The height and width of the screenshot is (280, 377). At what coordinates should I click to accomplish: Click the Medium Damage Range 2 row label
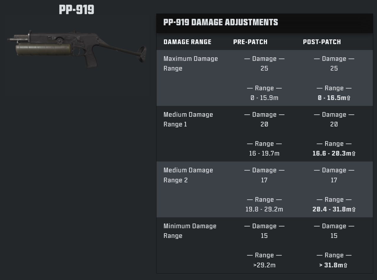(x=188, y=175)
